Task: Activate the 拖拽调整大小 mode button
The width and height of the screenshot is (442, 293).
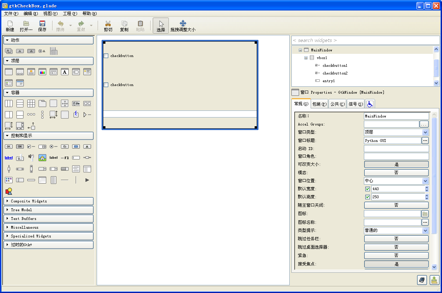Action: pos(183,25)
